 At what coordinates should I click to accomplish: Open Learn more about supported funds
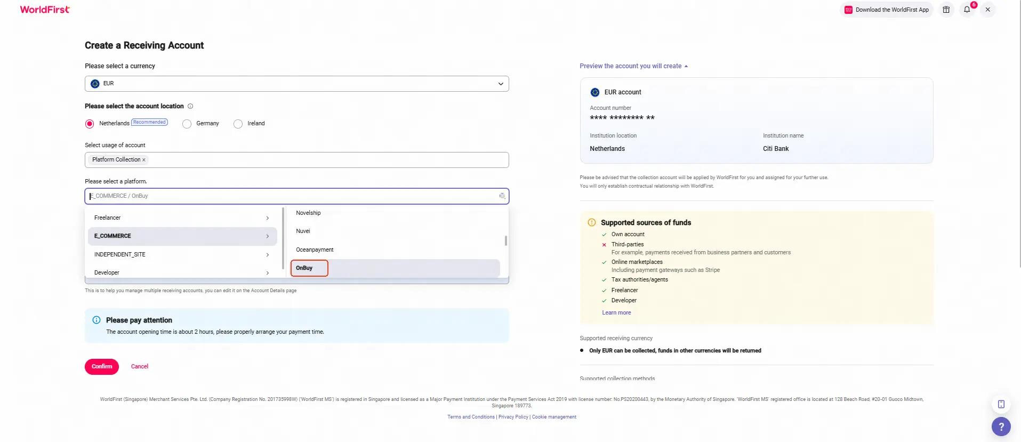pos(616,313)
